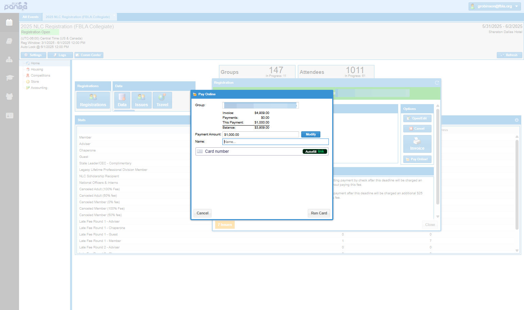Click the Stats panel scrollbar
This screenshot has height=310, width=524.
[517, 185]
